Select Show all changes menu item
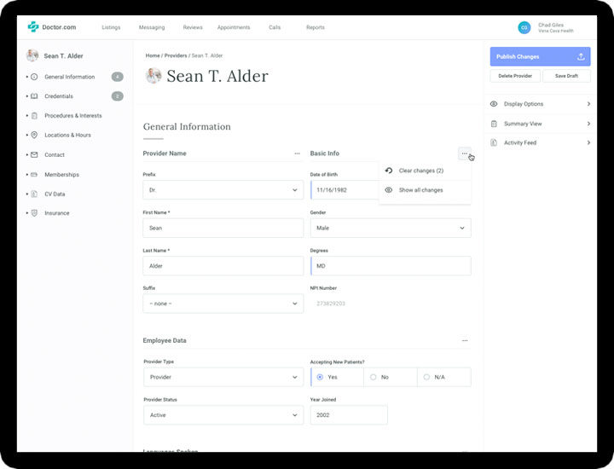This screenshot has height=469, width=614. 421,190
